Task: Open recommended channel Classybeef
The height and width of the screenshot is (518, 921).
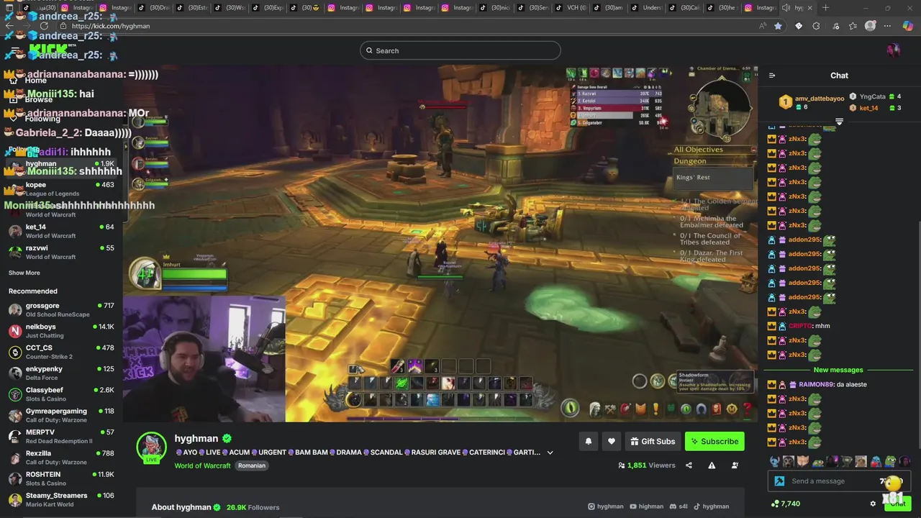Action: [61, 394]
